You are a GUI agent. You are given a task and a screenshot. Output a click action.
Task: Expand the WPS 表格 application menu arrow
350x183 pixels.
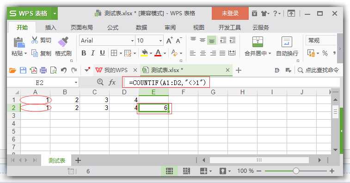click(55, 13)
